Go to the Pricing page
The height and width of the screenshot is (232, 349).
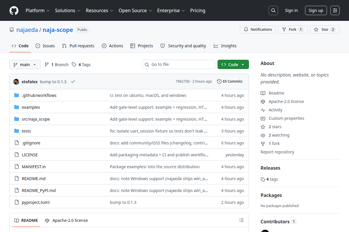click(x=198, y=10)
